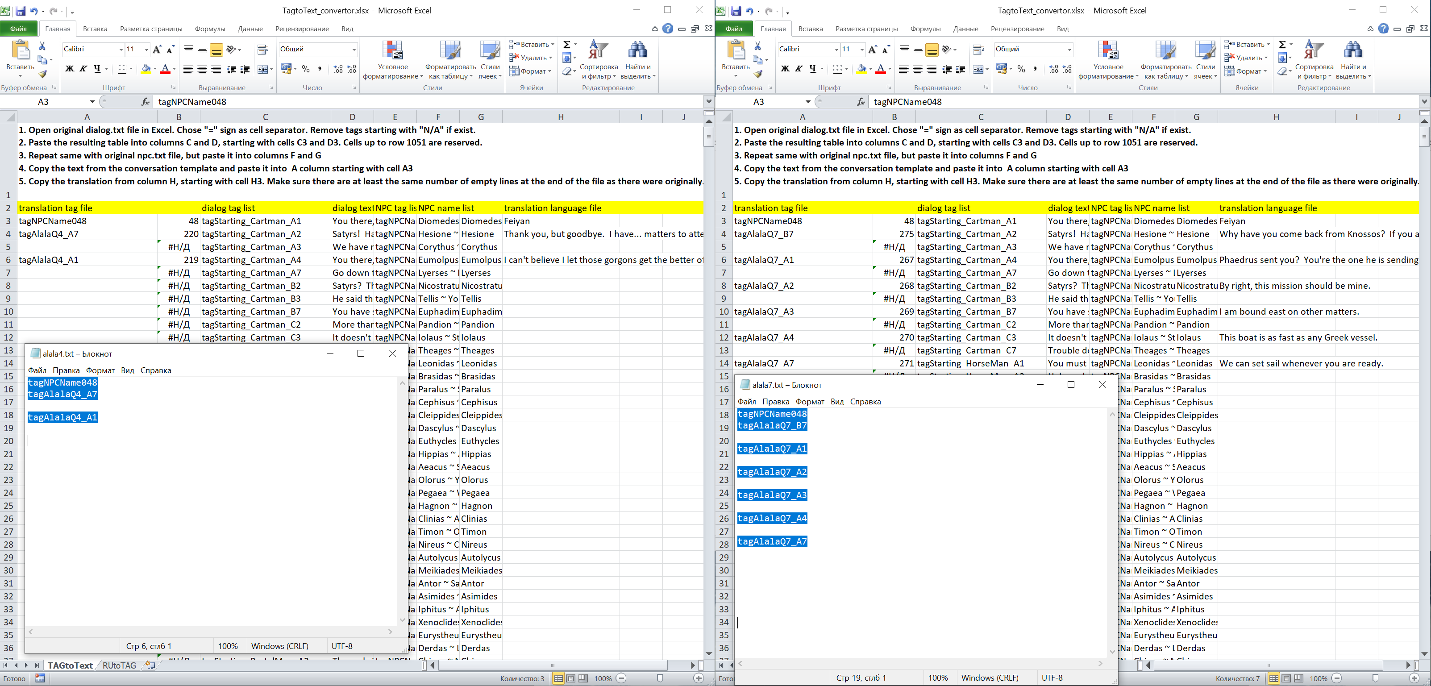Click Find & Select binoculars in right Excel
The image size is (1431, 686).
(1353, 50)
